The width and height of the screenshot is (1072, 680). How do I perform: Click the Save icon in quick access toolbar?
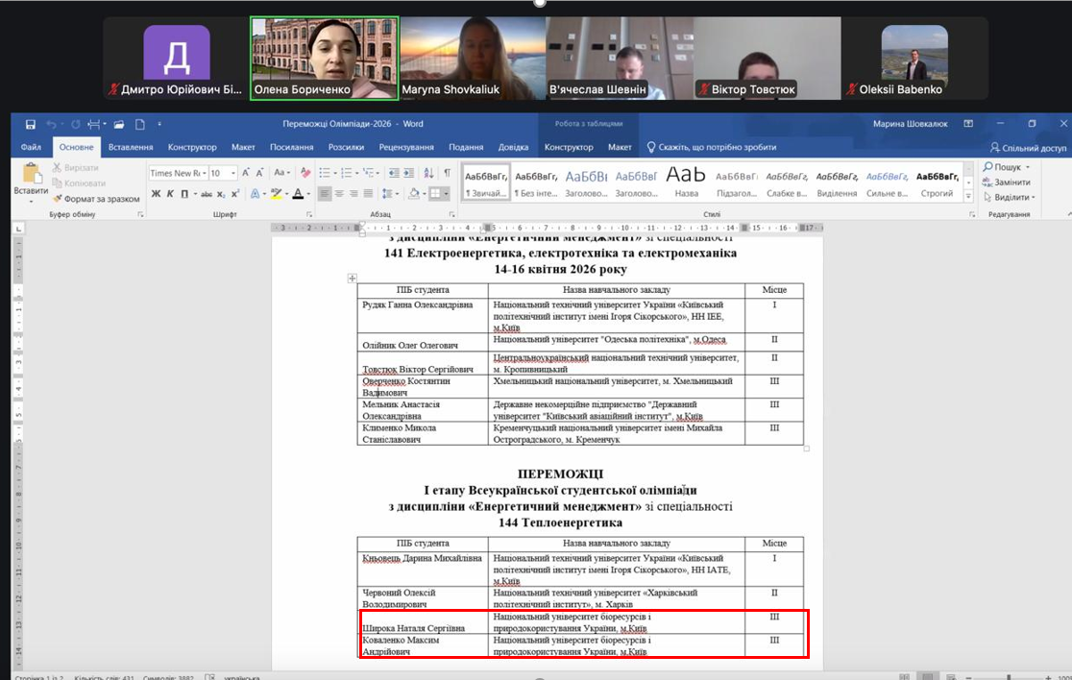click(31, 124)
